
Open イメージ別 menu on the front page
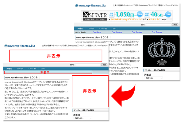(32, 69)
